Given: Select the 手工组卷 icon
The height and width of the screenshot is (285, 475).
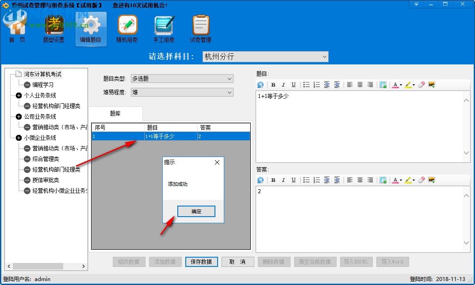Looking at the screenshot, I should [x=164, y=29].
